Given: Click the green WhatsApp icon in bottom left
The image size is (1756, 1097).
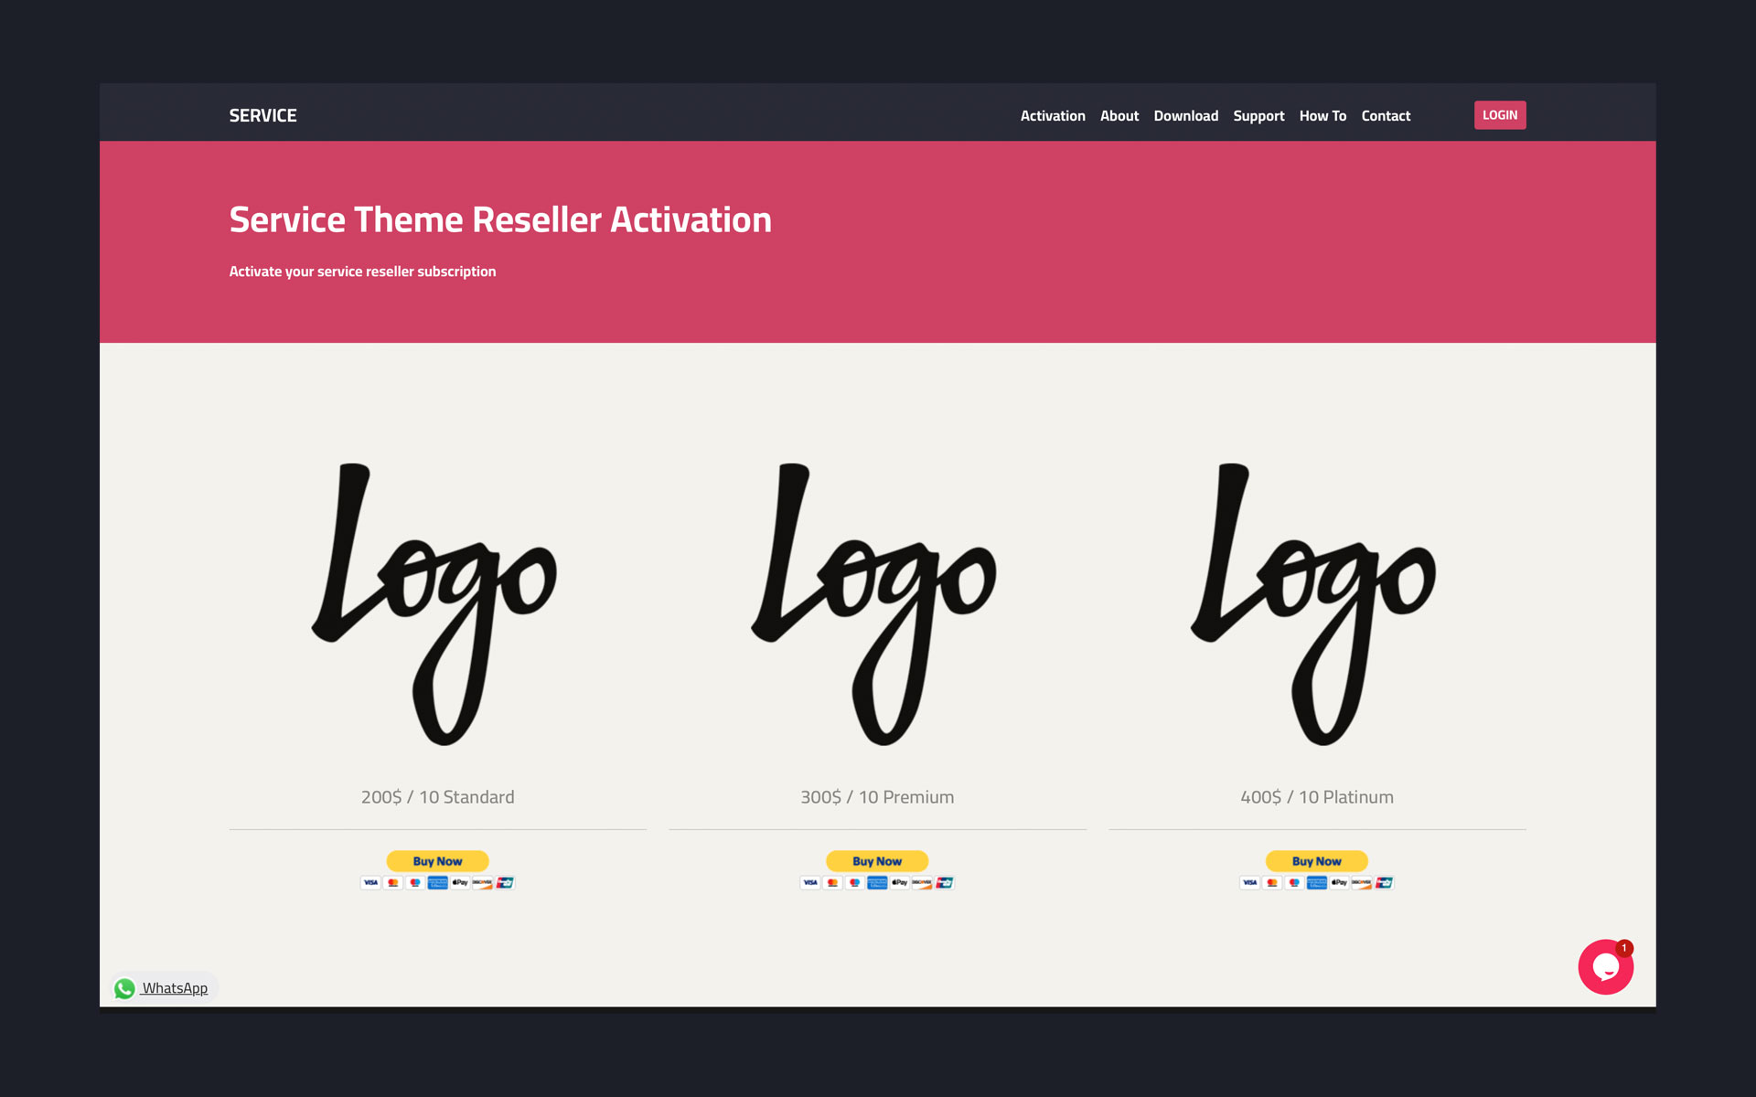Looking at the screenshot, I should pyautogui.click(x=124, y=988).
